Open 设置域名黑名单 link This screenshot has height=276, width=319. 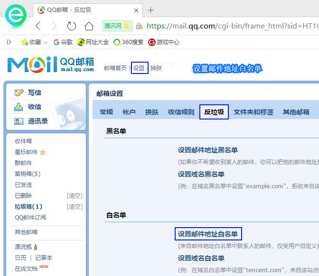(201, 174)
